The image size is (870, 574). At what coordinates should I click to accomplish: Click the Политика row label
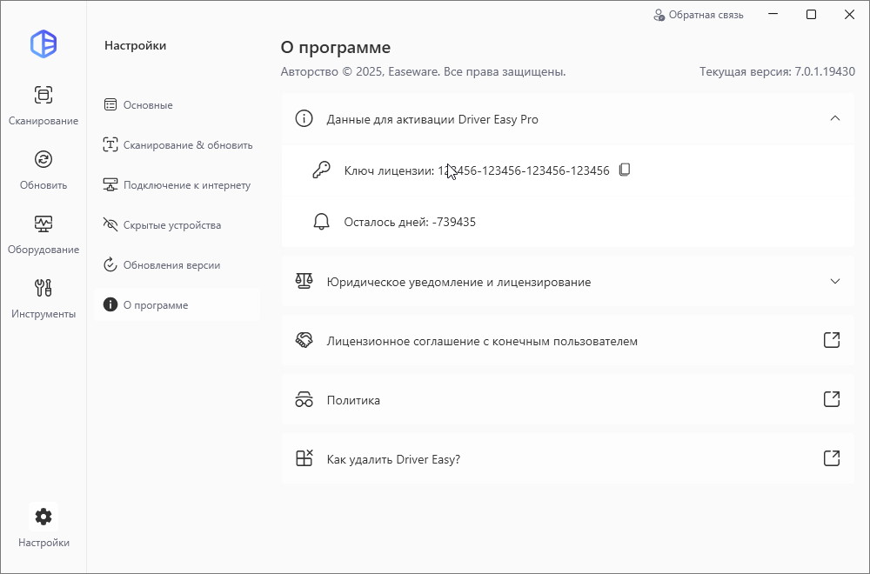[353, 400]
